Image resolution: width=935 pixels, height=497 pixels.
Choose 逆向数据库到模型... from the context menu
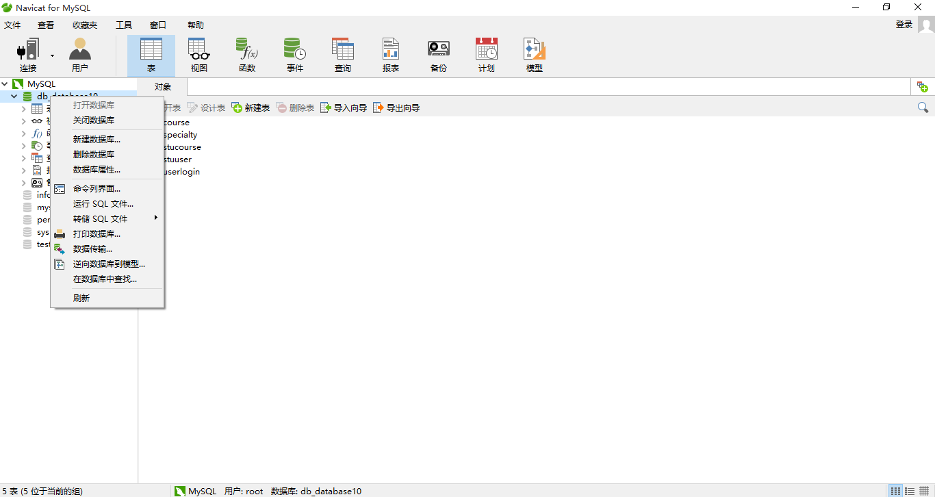click(107, 264)
